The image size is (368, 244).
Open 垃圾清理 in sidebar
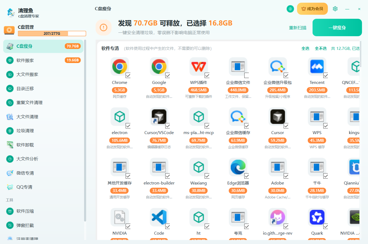click(x=43, y=131)
